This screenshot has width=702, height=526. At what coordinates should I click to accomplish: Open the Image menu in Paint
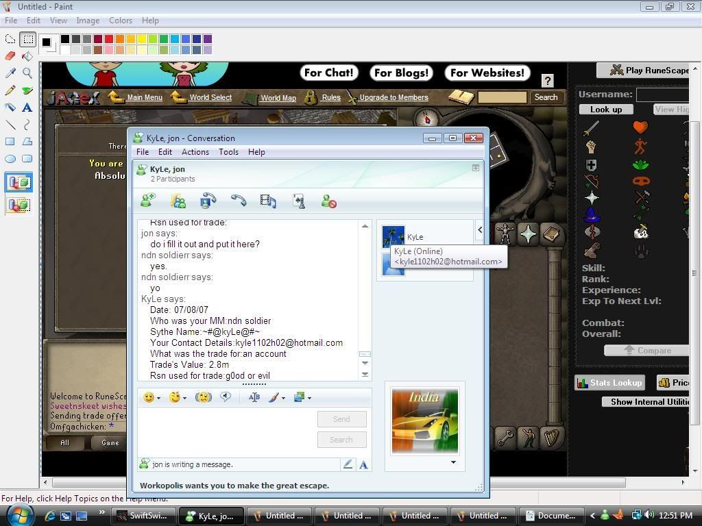88,21
